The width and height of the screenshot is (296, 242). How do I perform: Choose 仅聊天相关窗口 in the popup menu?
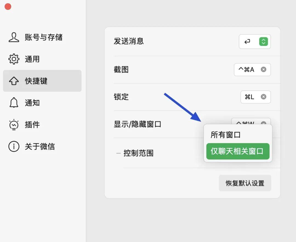237,151
